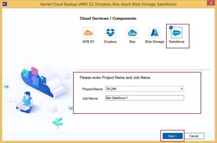
Task: Click the Cloud Services / Components heading
Action: pyautogui.click(x=108, y=18)
